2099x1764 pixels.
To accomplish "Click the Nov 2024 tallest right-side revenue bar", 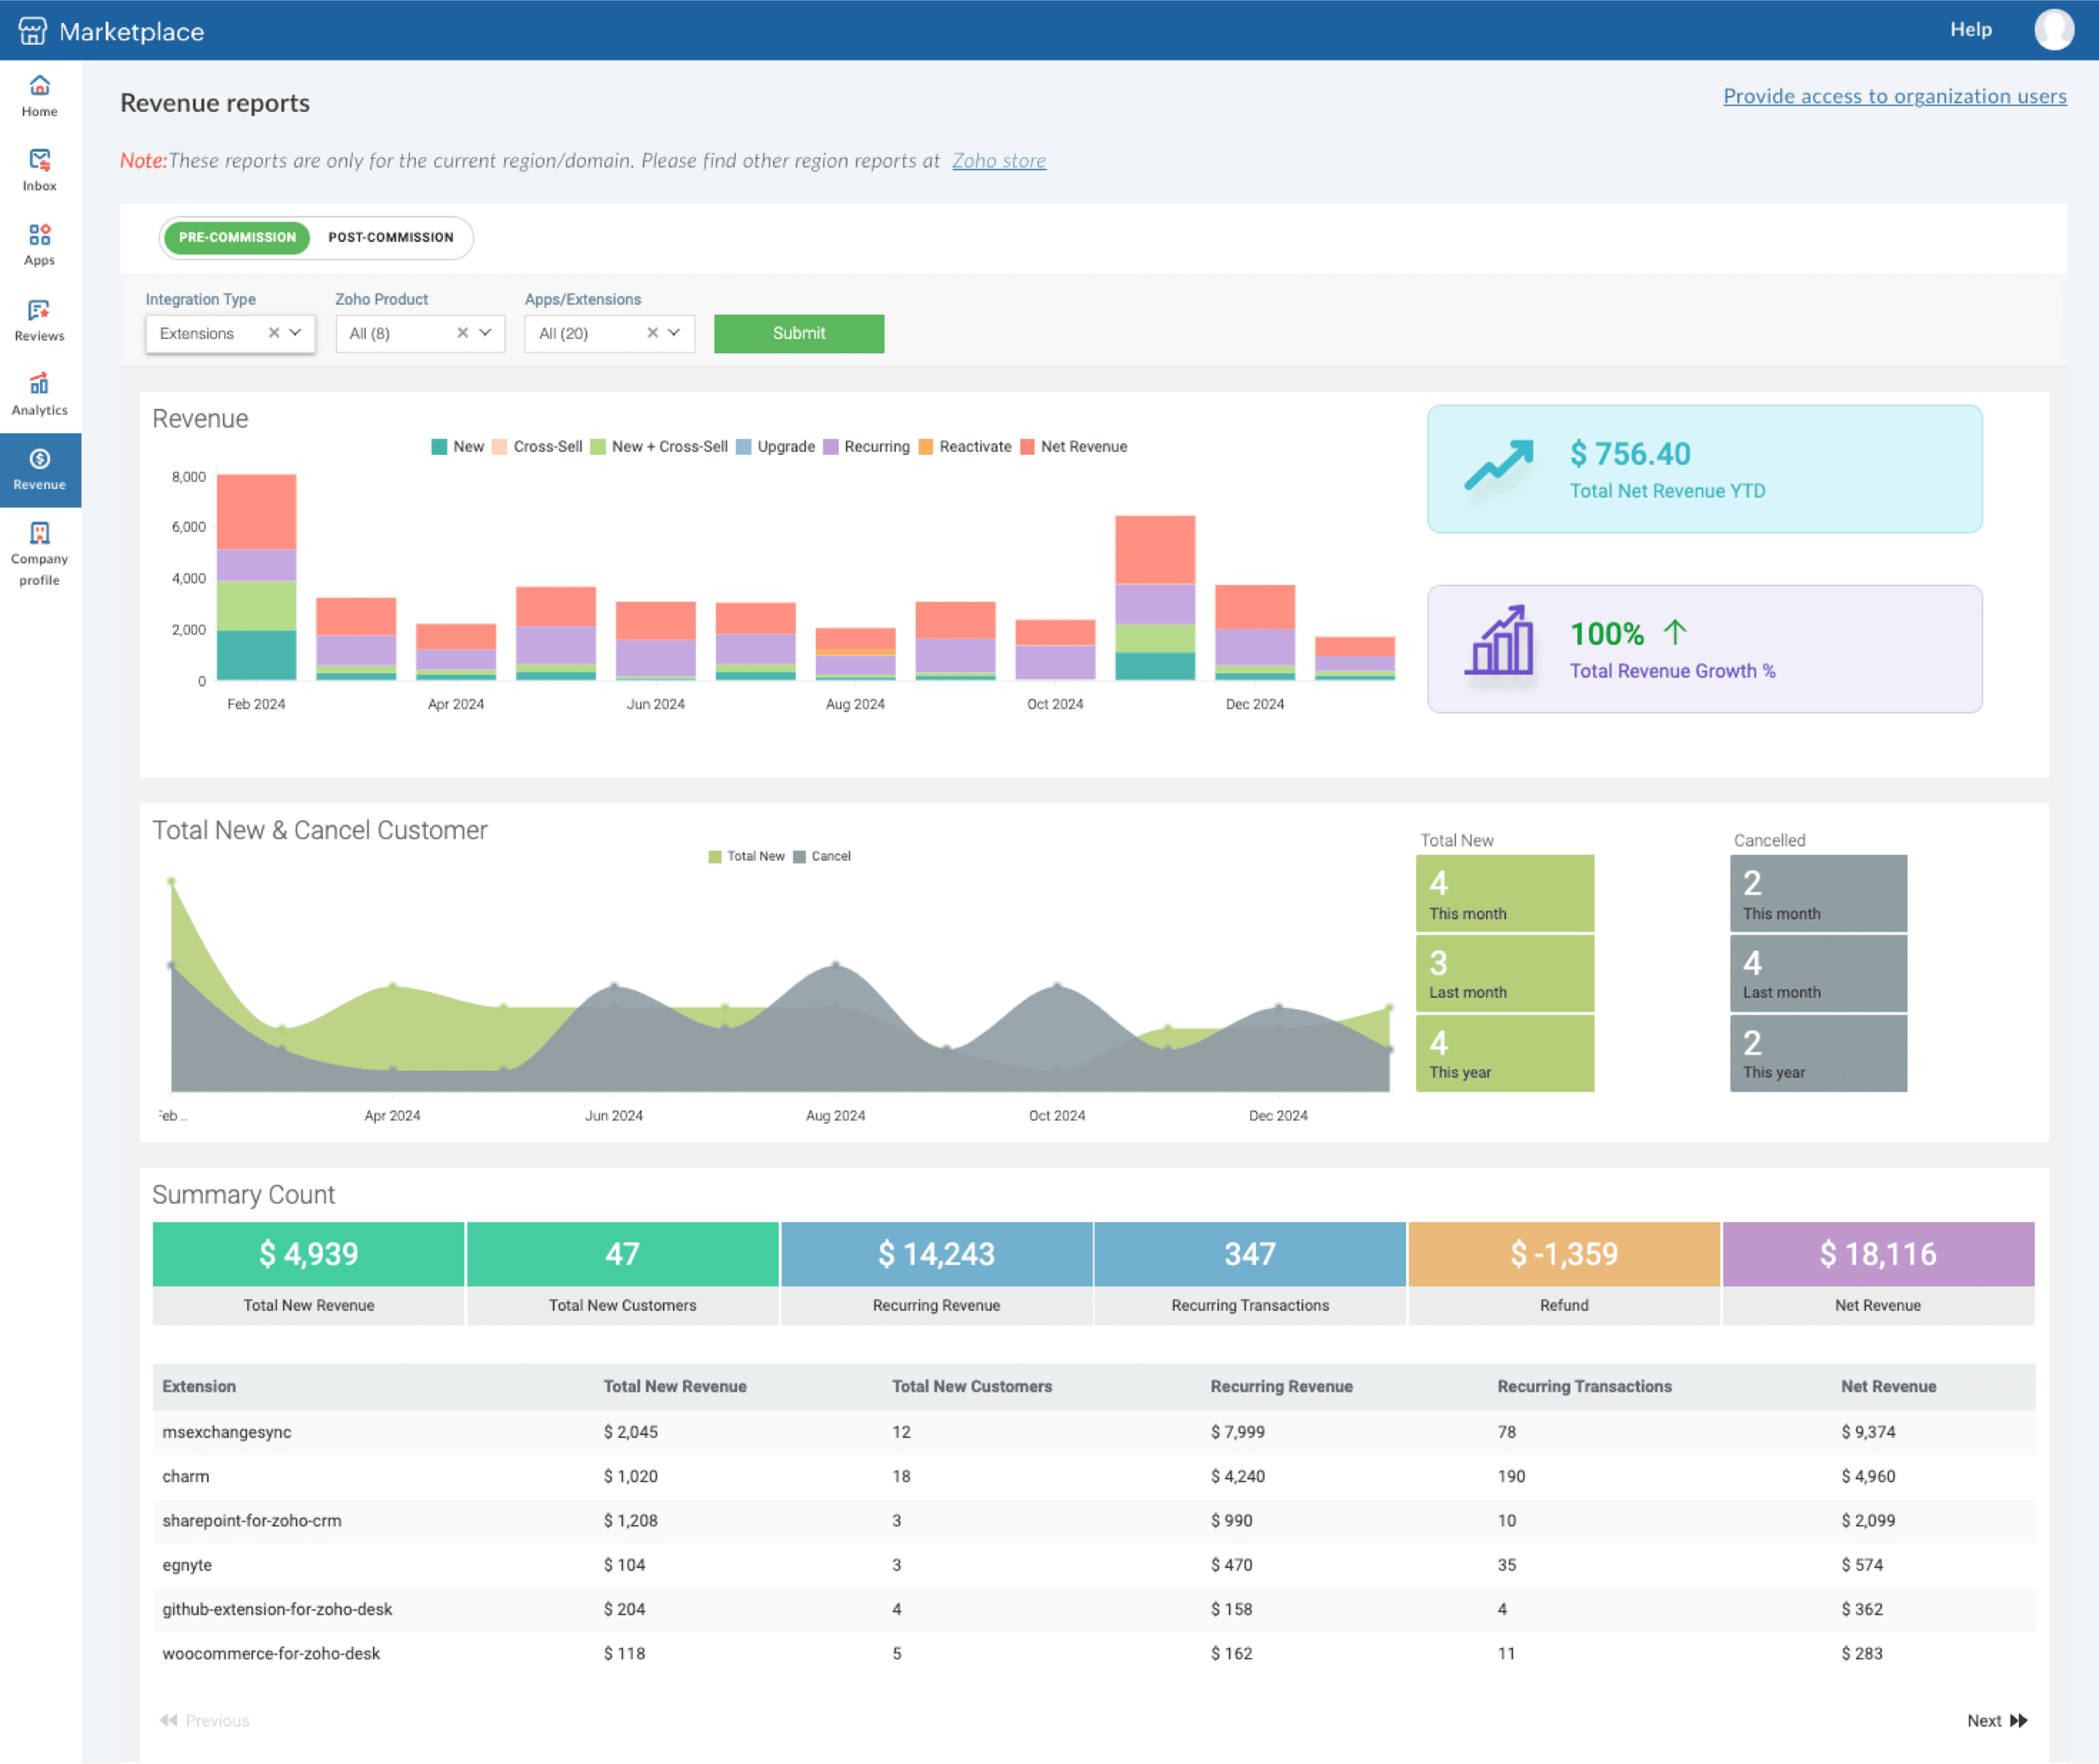I will tap(1155, 598).
